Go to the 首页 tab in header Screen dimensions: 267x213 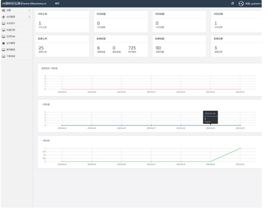[x=57, y=3]
